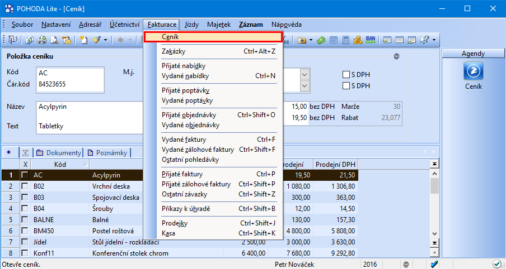This screenshot has width=506, height=269.
Task: Click the copy documents toolbar icon
Action: (x=30, y=40)
